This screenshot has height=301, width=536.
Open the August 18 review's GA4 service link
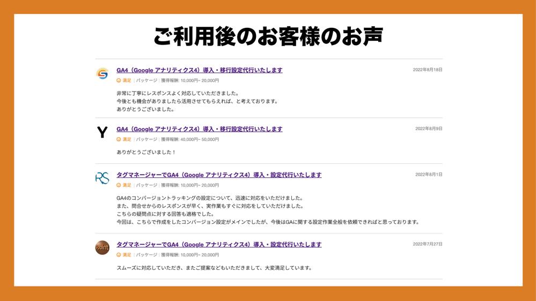click(x=199, y=70)
